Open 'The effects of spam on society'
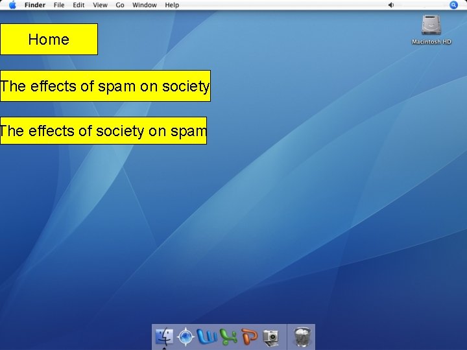The height and width of the screenshot is (350, 467). [106, 86]
